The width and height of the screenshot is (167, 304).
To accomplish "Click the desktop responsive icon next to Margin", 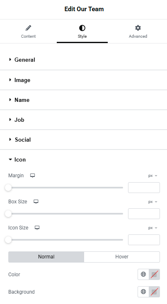I will tap(32, 176).
